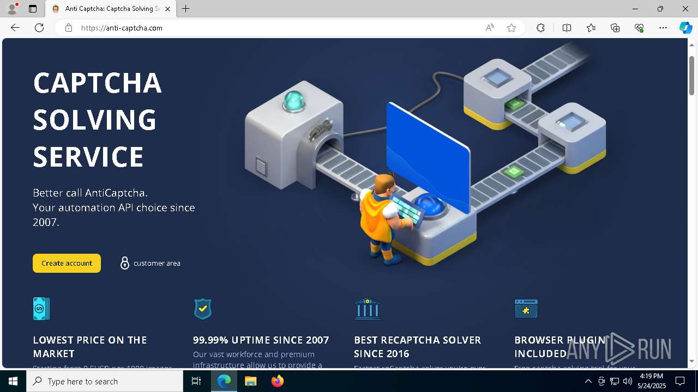Click 'Better call AntiCaptcha.' tagline text
This screenshot has width=698, height=392.
tap(91, 193)
